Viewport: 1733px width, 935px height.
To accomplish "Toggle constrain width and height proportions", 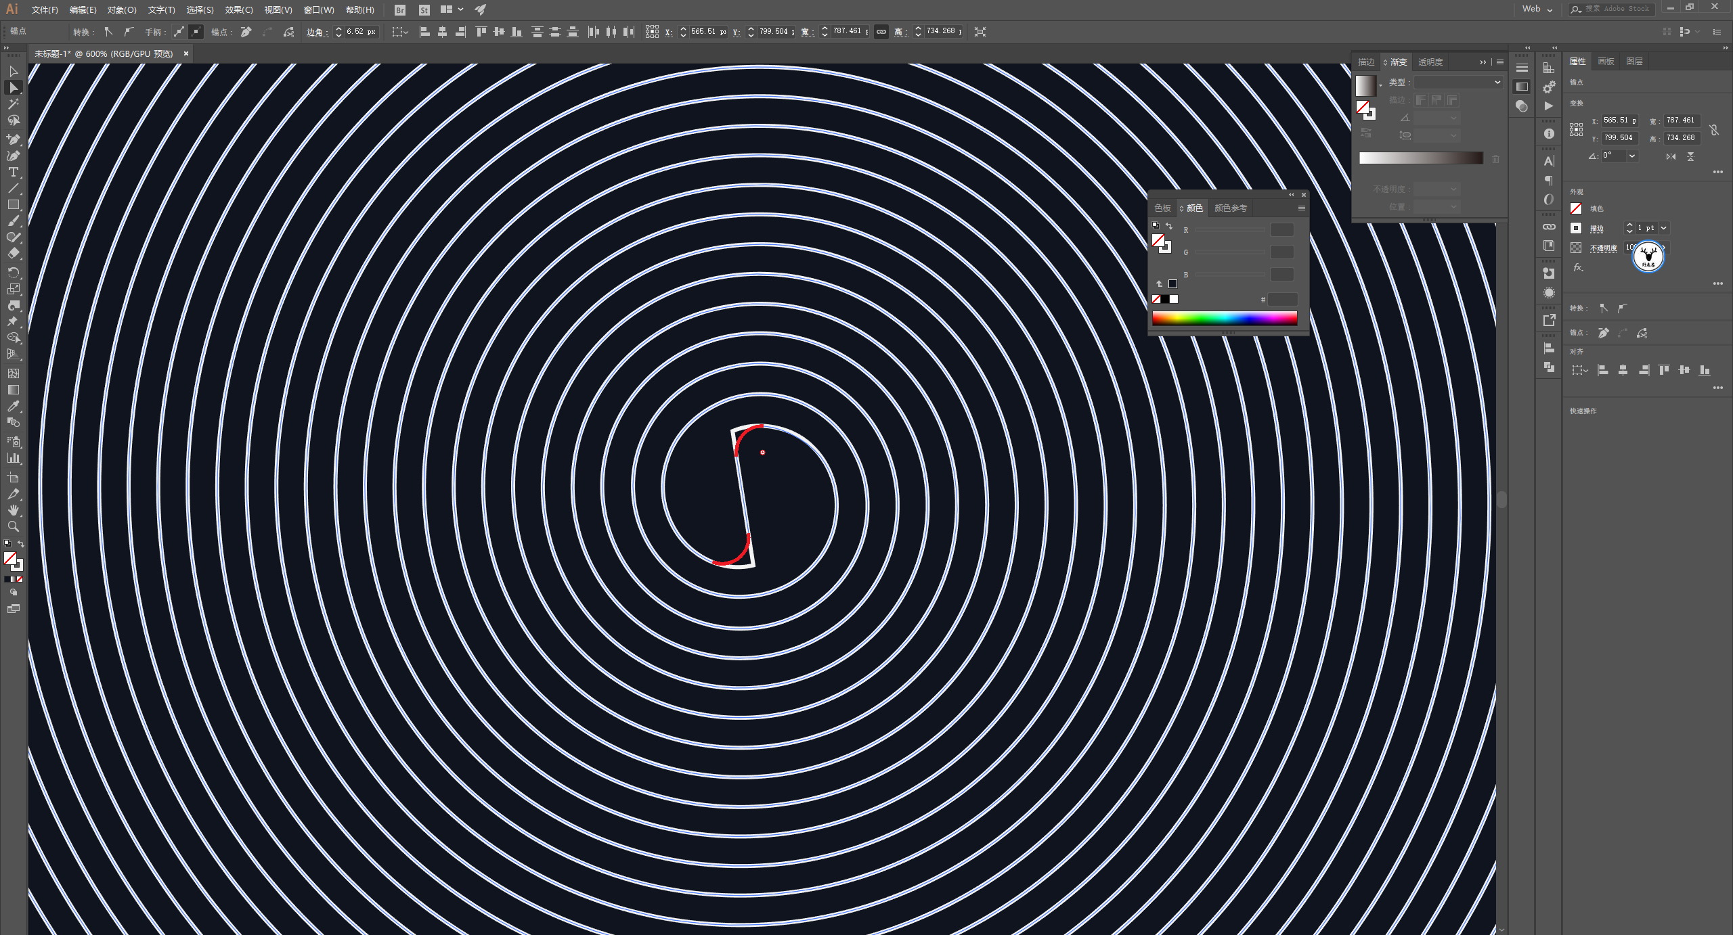I will pyautogui.click(x=881, y=32).
